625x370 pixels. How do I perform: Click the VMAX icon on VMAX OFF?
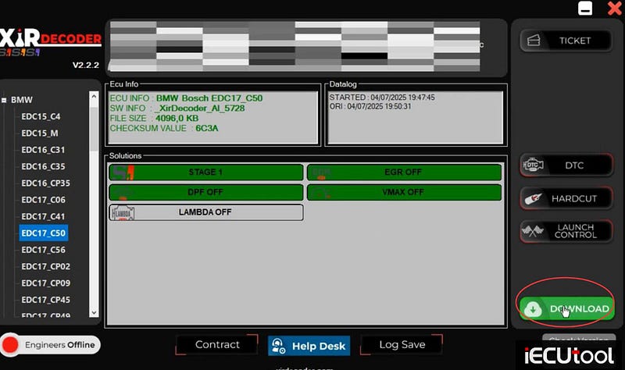(321, 193)
